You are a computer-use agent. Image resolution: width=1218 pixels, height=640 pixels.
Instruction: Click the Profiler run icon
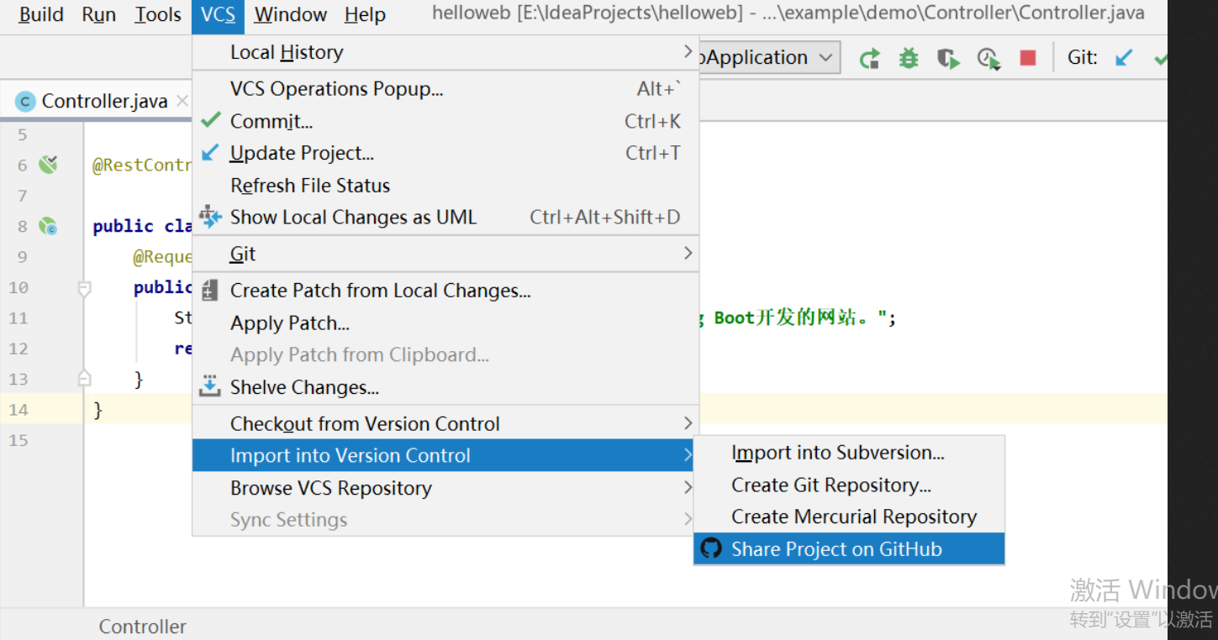(x=989, y=58)
